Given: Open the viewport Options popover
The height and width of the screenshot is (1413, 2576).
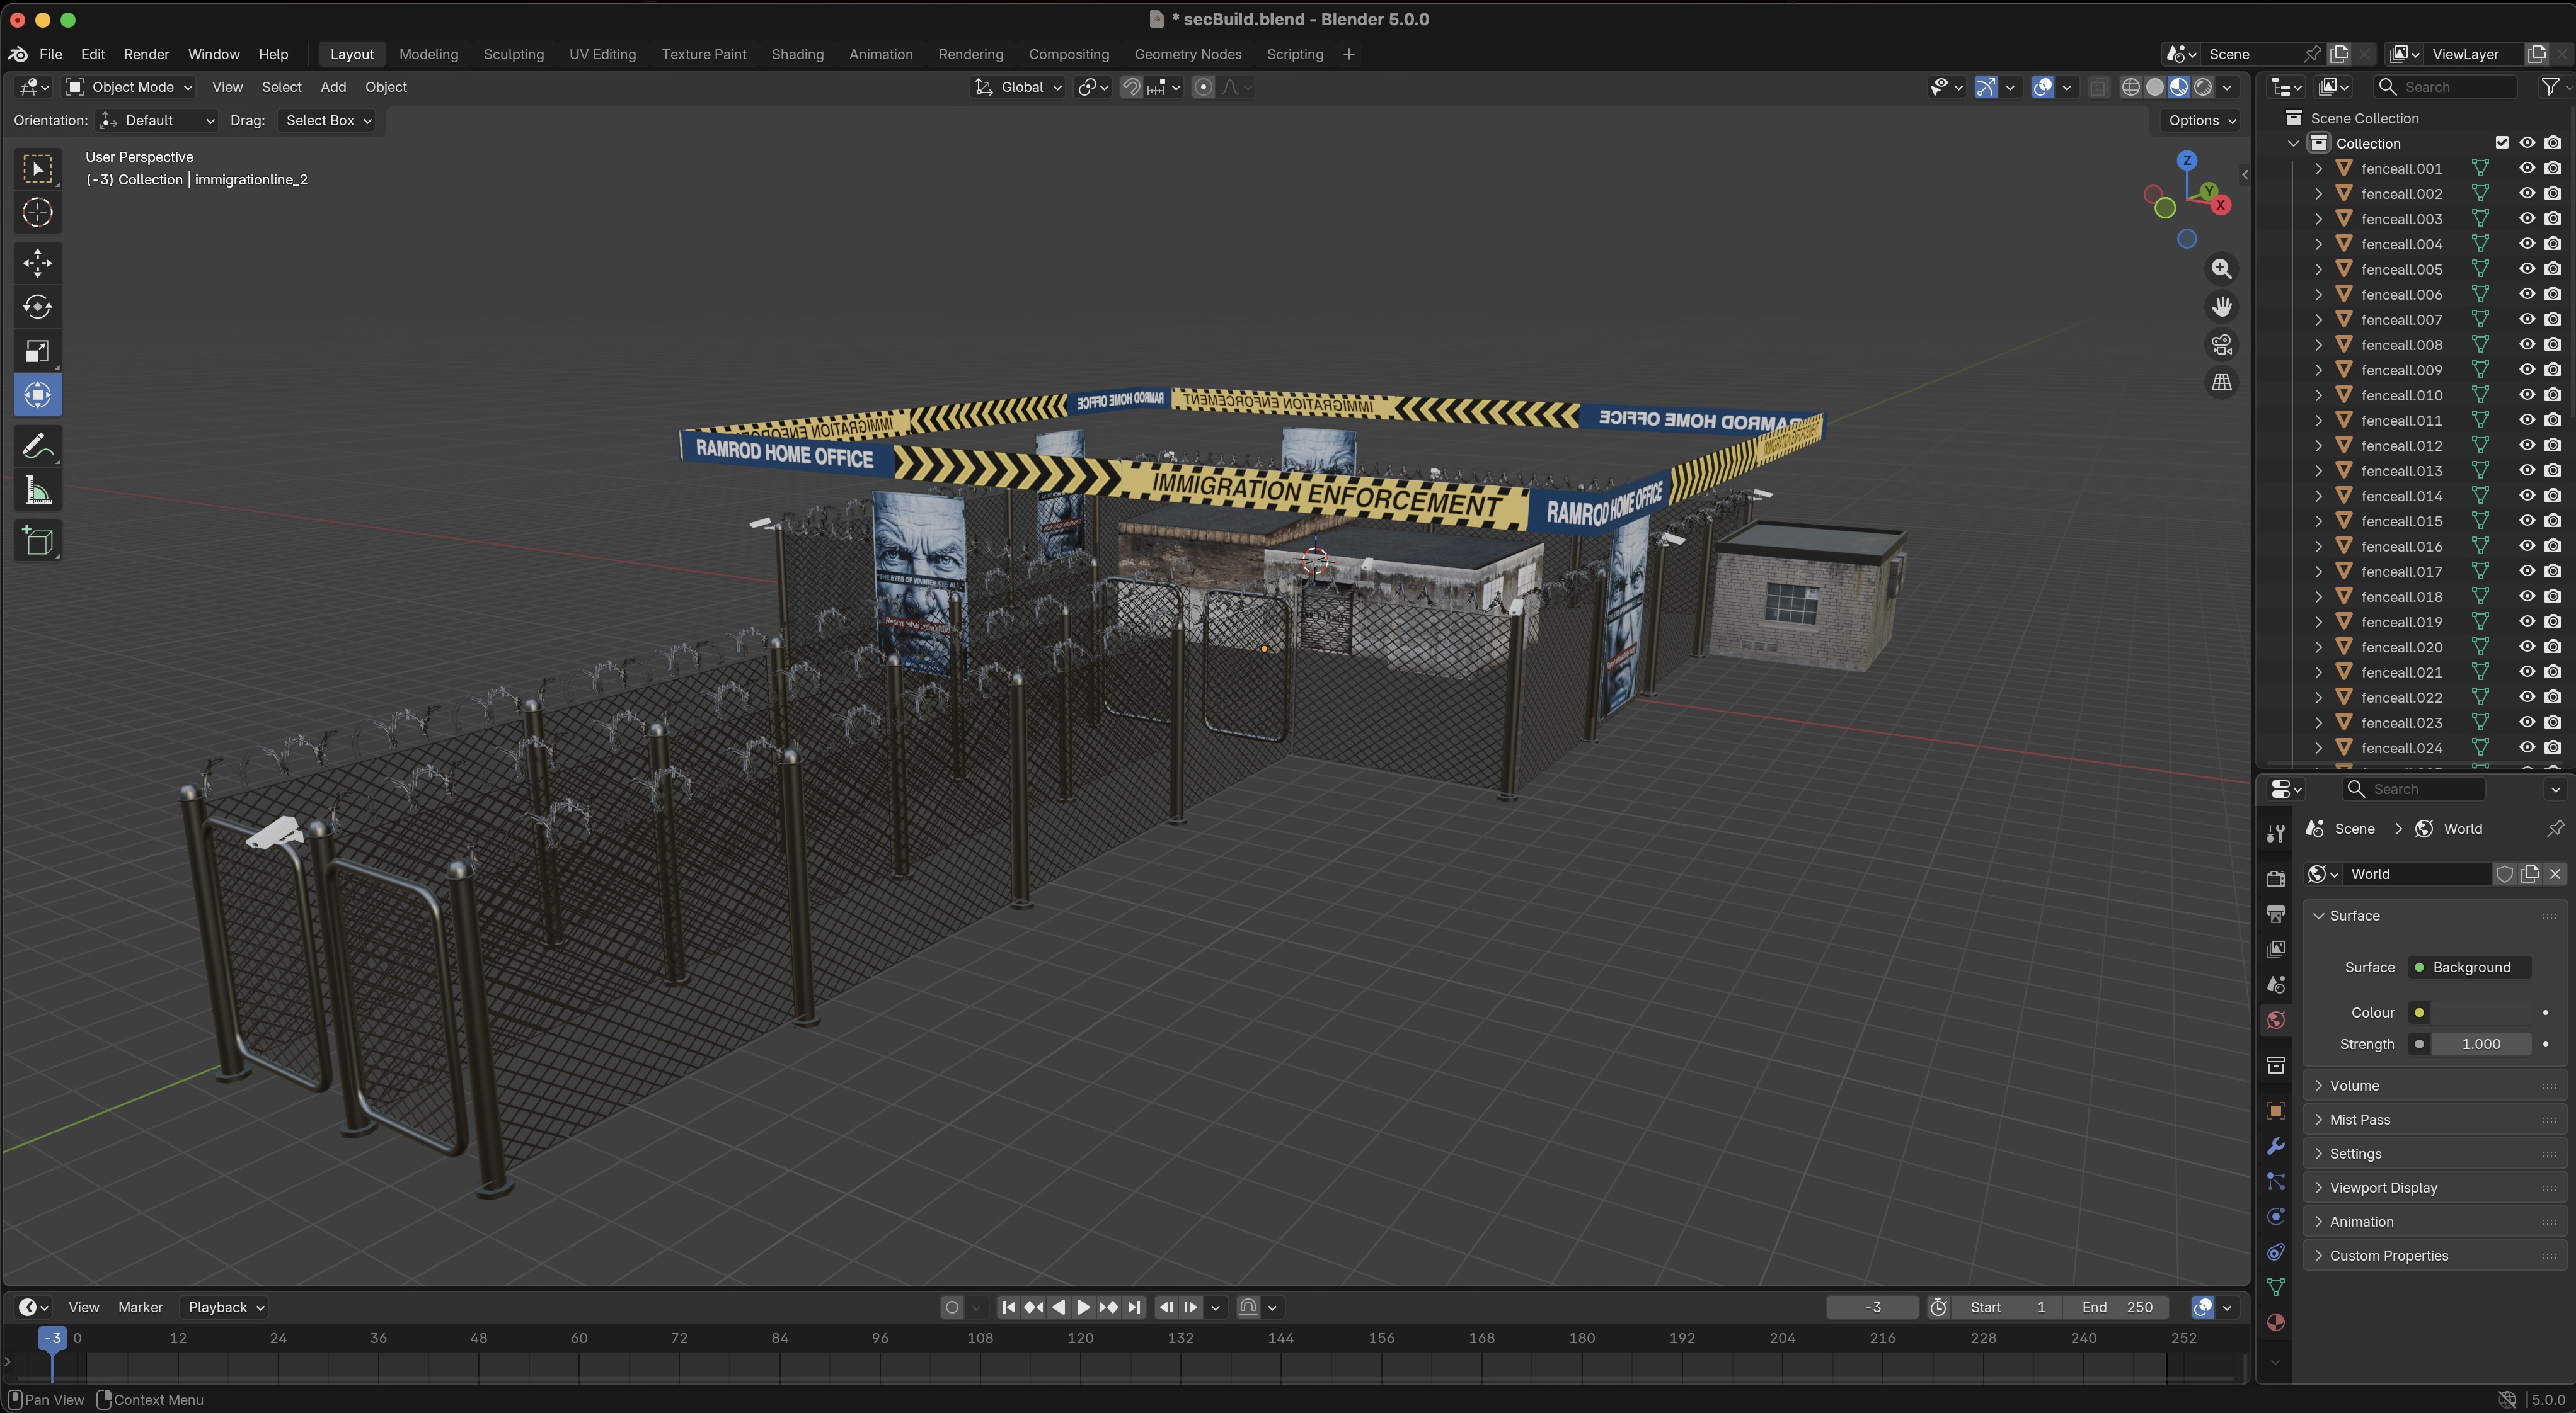Looking at the screenshot, I should click(2201, 120).
